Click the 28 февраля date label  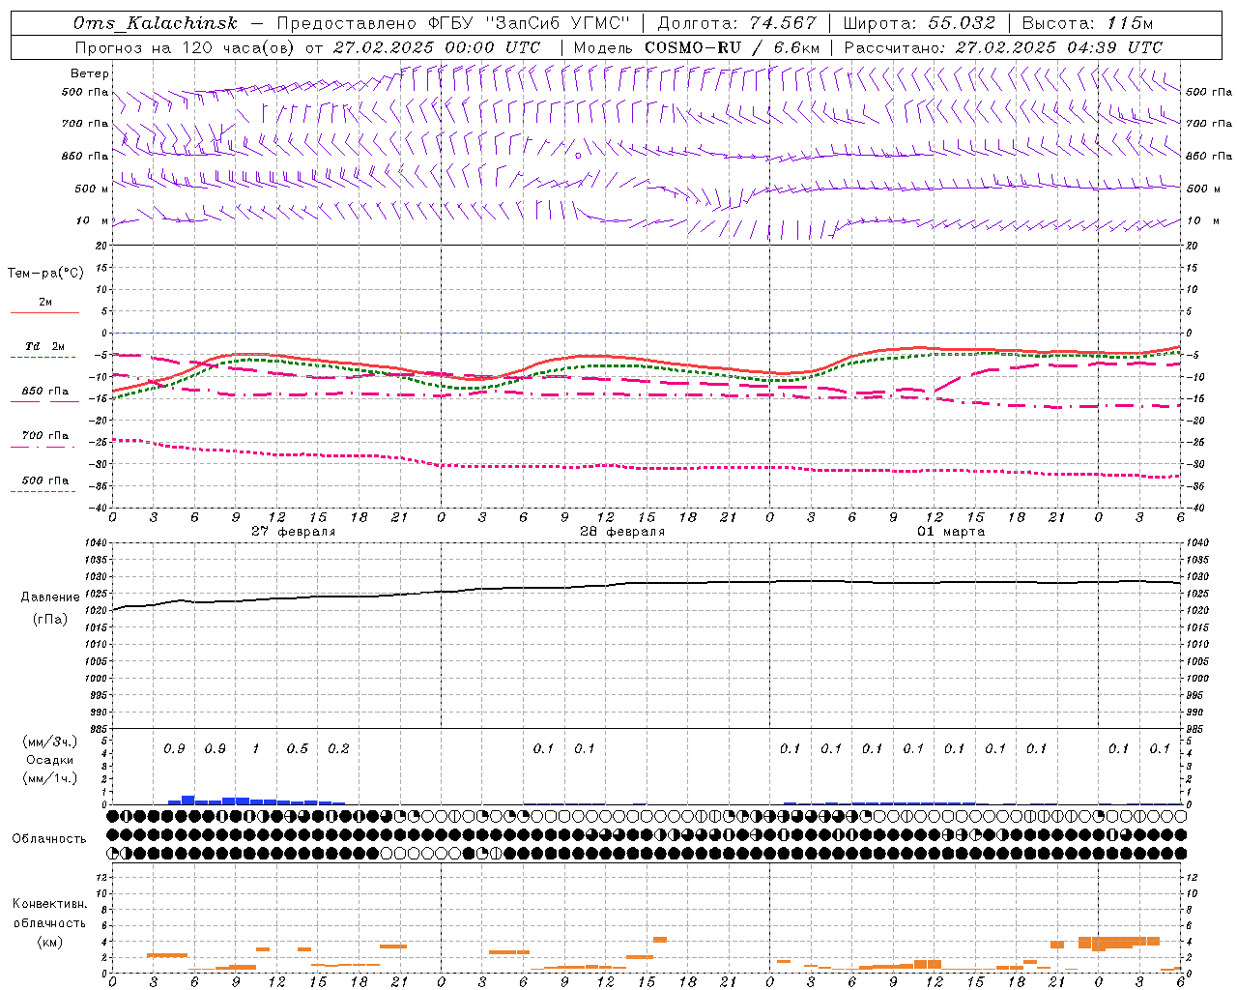pyautogui.click(x=622, y=532)
